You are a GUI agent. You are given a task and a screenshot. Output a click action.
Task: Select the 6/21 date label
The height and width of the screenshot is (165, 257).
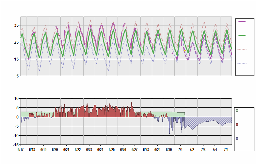[66, 149]
